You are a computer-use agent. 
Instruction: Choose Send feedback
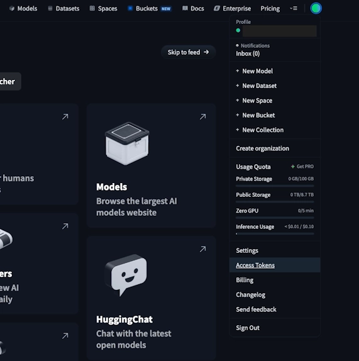(275, 309)
